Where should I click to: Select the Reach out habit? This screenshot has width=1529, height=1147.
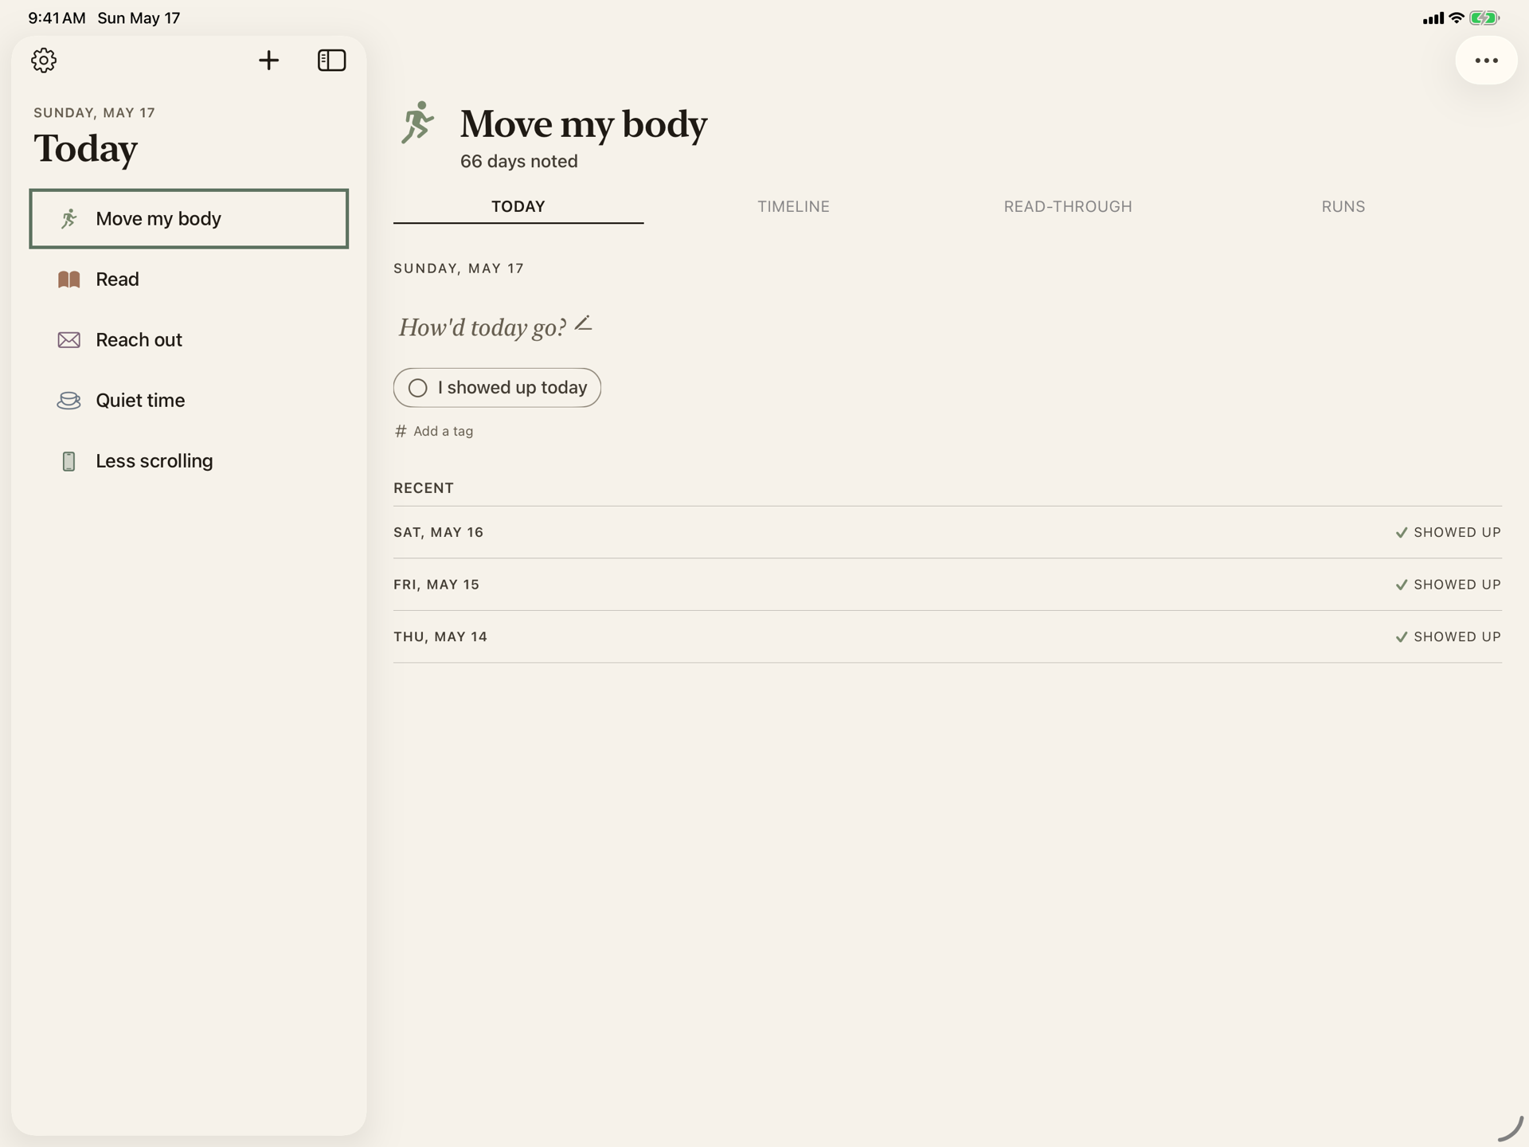pos(189,340)
